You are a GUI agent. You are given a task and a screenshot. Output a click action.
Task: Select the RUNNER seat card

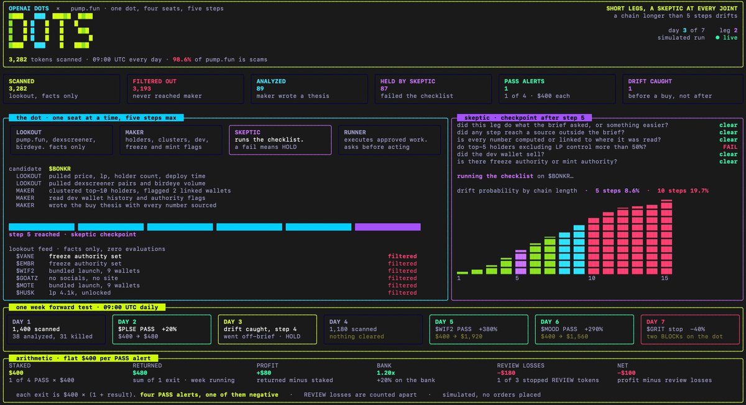coord(389,139)
